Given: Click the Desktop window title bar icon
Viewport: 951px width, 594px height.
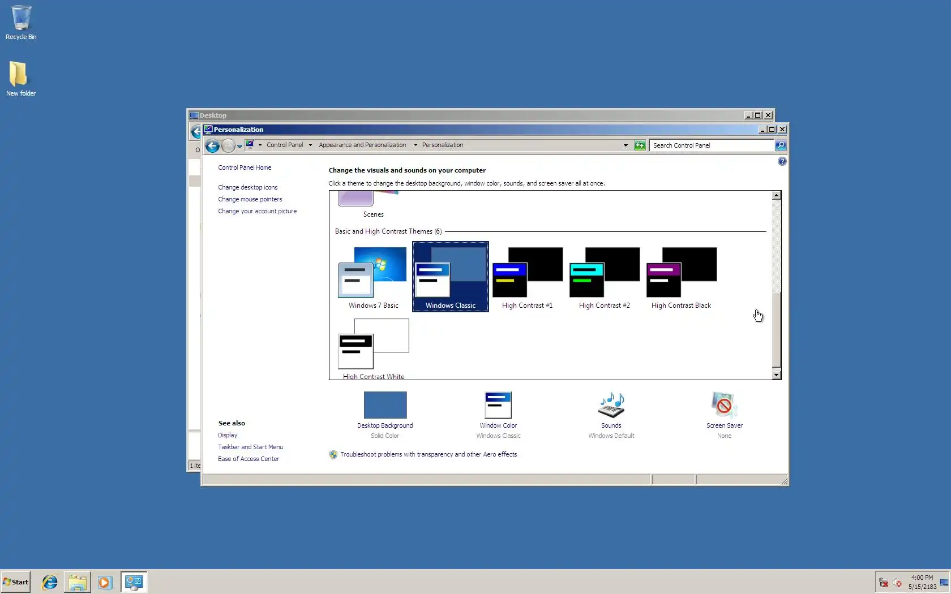Looking at the screenshot, I should click(194, 115).
